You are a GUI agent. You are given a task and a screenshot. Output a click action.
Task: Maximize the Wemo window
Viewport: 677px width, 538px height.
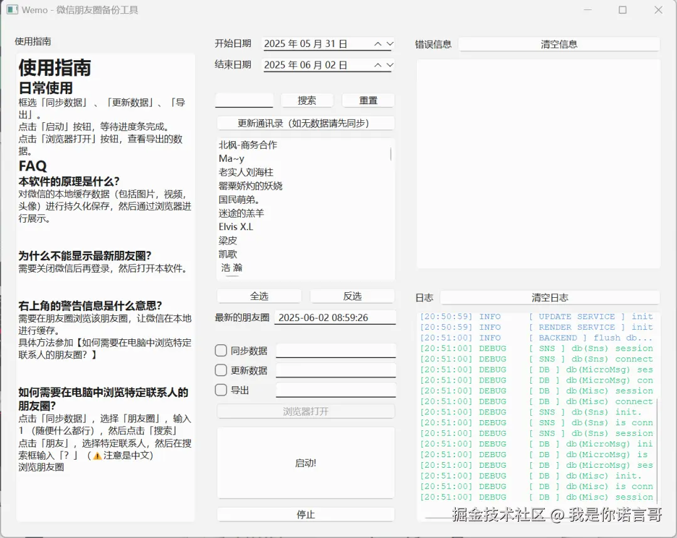pyautogui.click(x=622, y=9)
